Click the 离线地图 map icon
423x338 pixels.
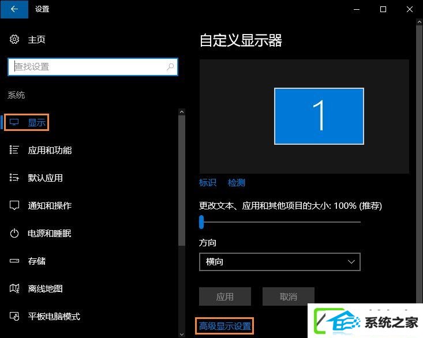tap(14, 288)
